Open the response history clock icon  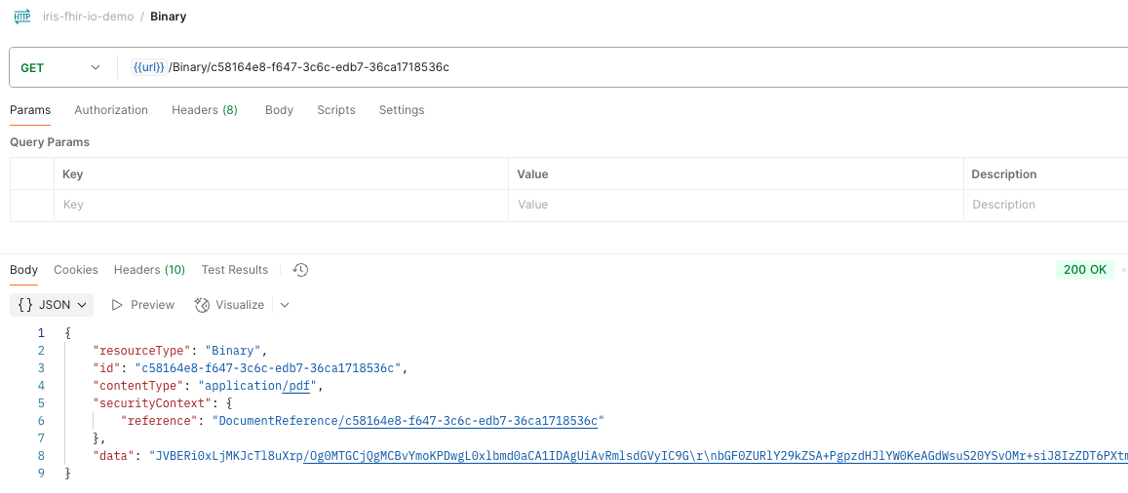coord(300,270)
